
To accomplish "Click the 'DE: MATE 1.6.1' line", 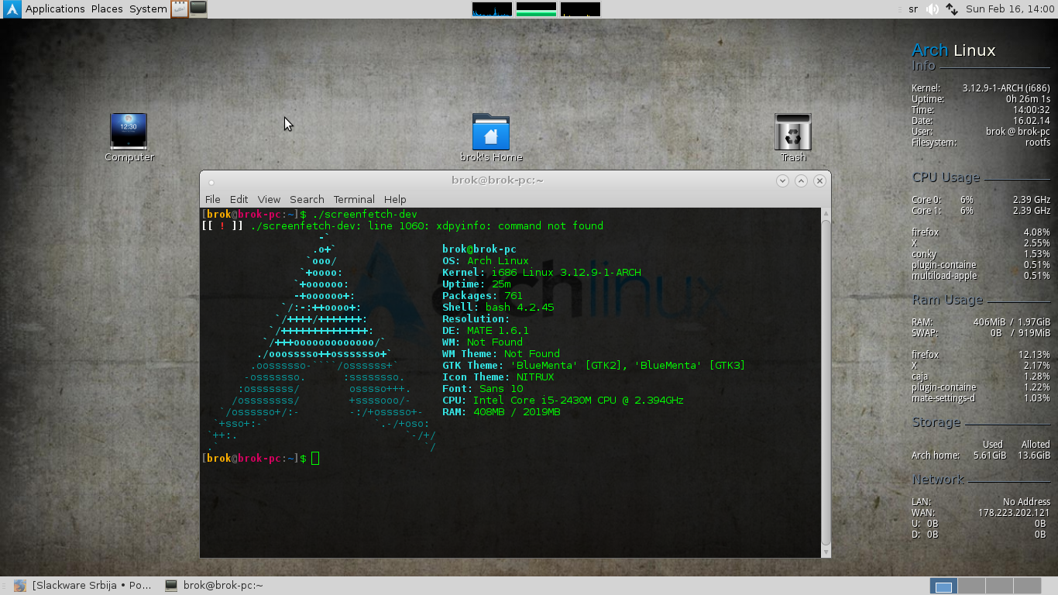I will [486, 331].
